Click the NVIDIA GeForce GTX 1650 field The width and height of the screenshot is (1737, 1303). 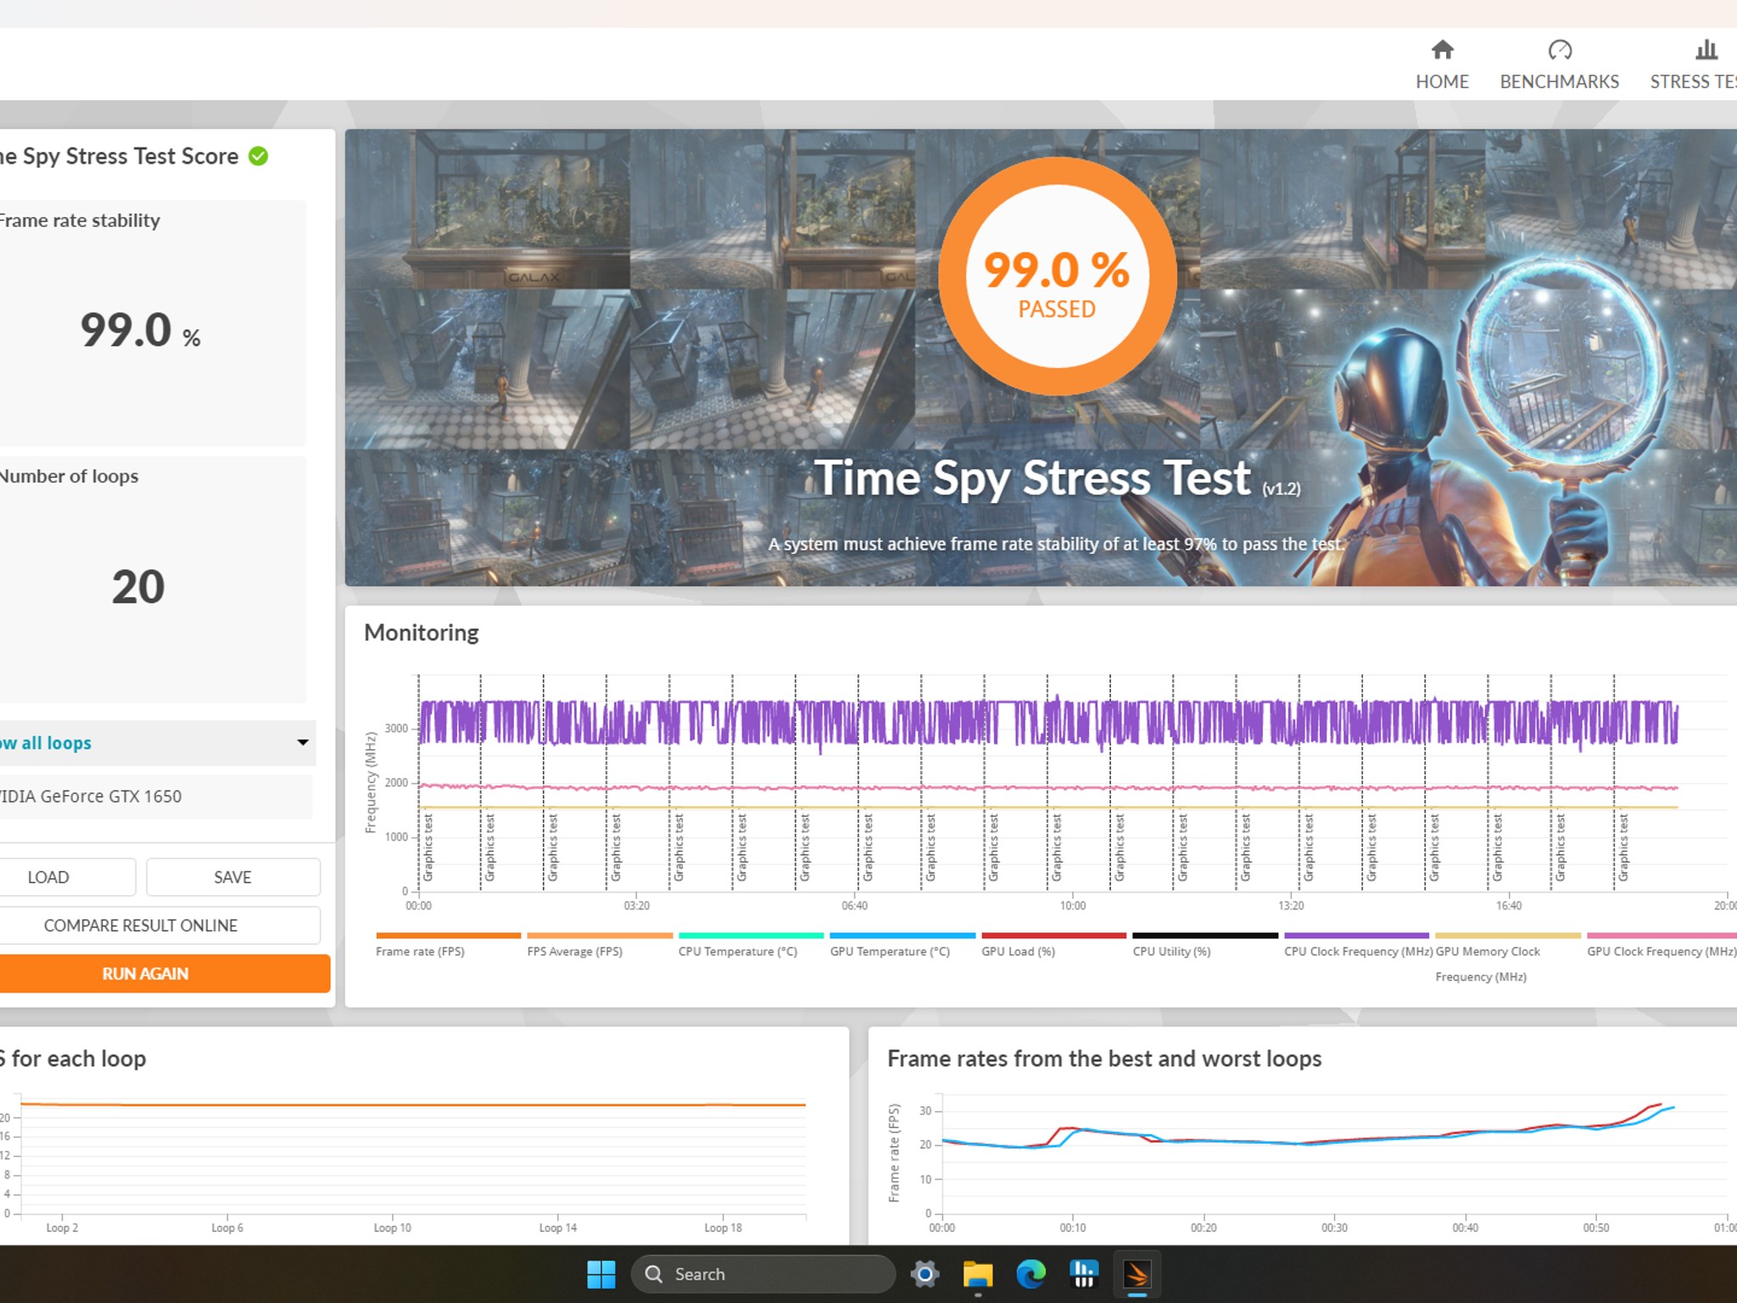pyautogui.click(x=156, y=796)
